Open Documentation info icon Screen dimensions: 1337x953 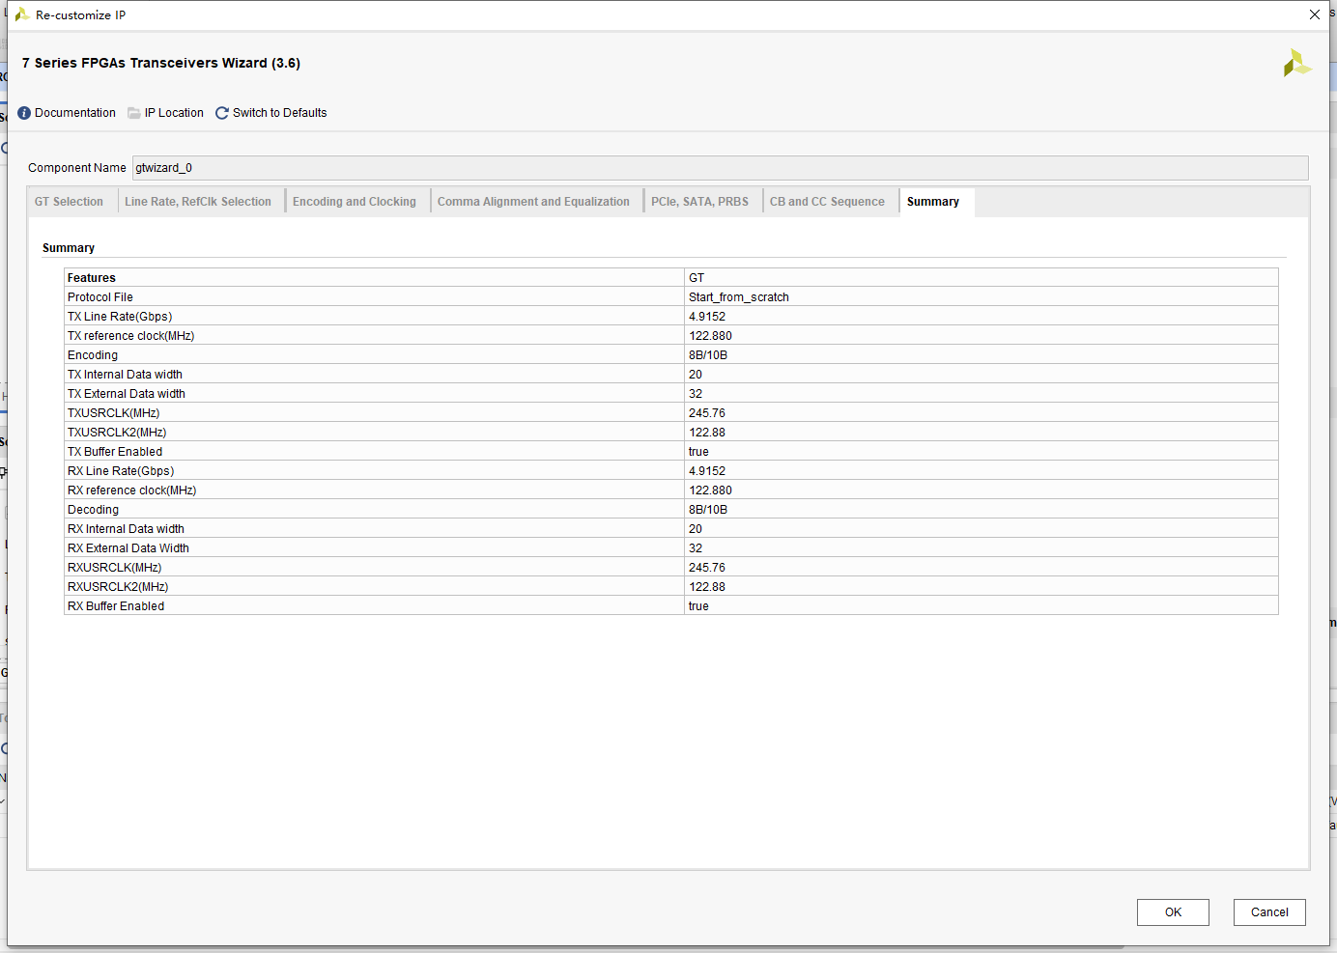[24, 113]
